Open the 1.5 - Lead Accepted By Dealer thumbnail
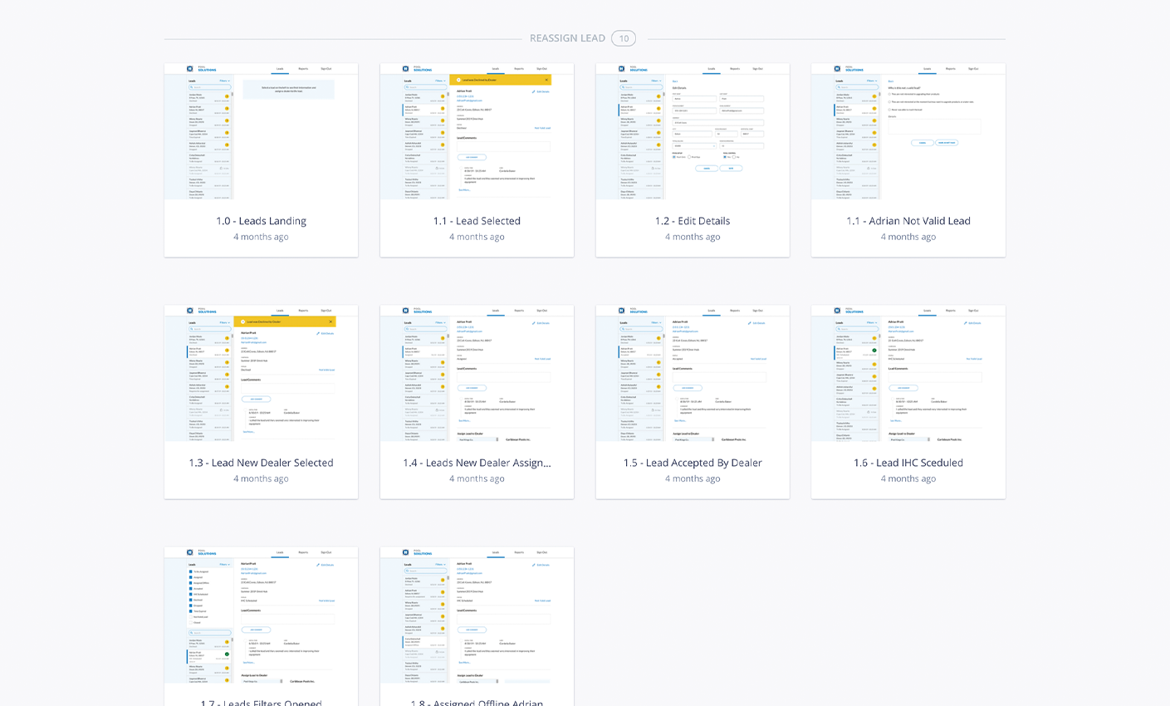The height and width of the screenshot is (706, 1170). tap(693, 374)
